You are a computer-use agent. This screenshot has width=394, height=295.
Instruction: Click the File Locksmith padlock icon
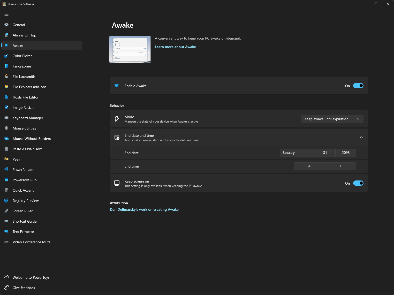6,76
